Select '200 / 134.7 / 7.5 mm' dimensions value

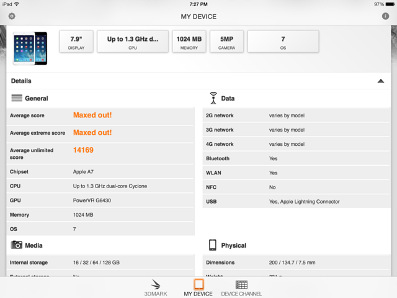(x=292, y=263)
